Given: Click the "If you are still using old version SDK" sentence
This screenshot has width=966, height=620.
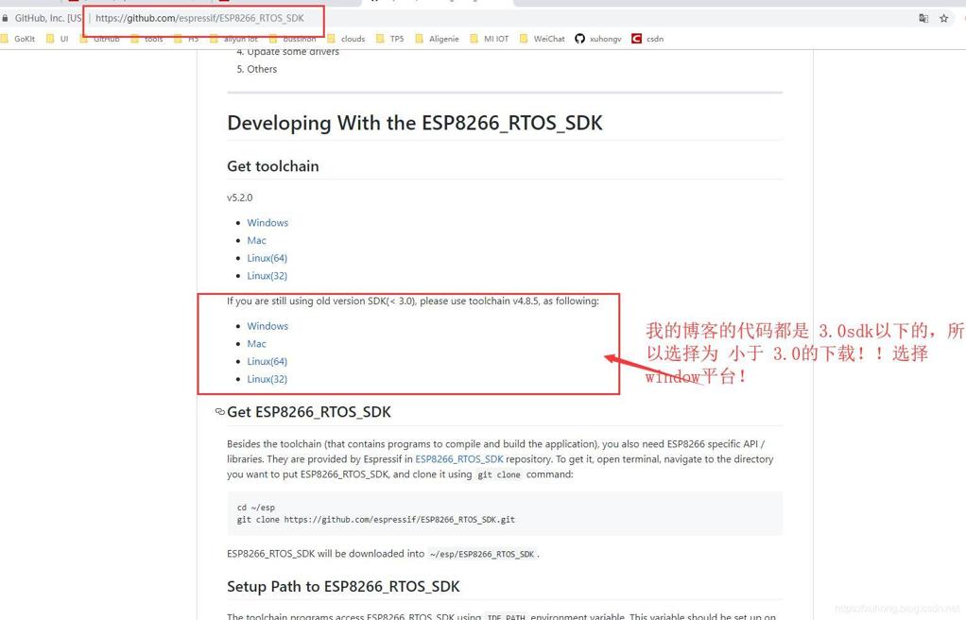Looking at the screenshot, I should pyautogui.click(x=413, y=301).
